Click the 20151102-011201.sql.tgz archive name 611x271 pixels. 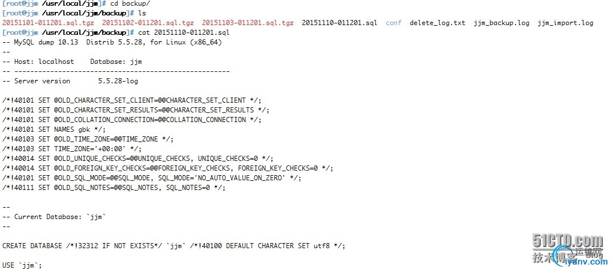[148, 23]
